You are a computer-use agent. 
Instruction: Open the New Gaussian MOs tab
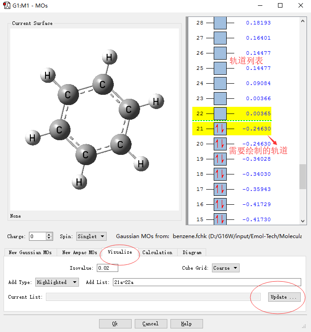pos(30,252)
